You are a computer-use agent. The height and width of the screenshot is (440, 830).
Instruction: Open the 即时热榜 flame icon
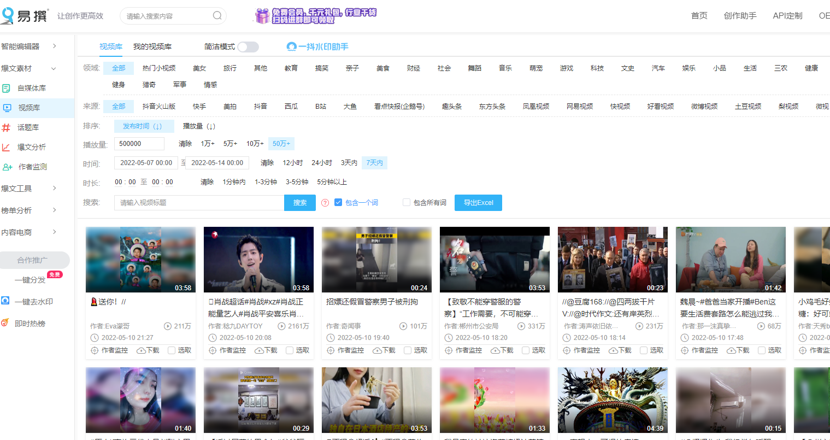point(5,322)
